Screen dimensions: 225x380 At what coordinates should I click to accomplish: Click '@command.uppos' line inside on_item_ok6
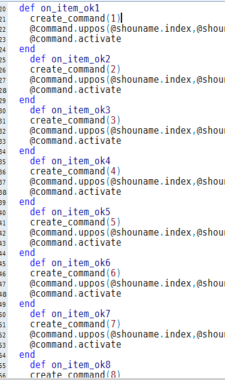(x=127, y=283)
